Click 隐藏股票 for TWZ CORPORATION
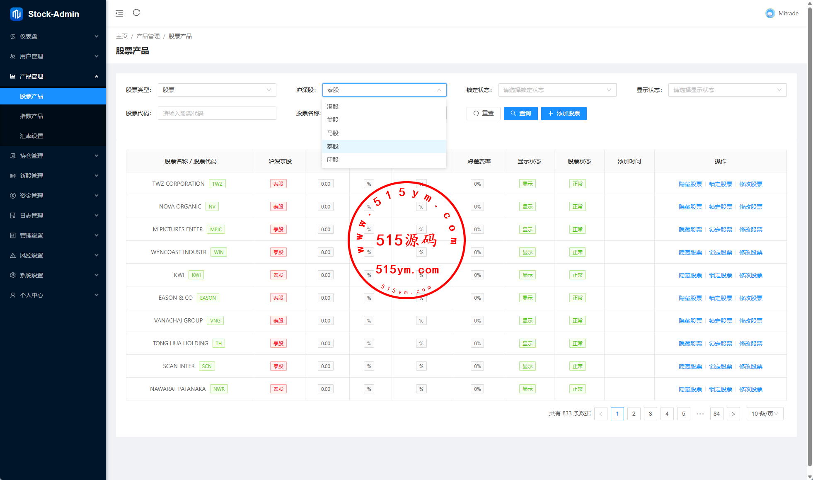This screenshot has height=480, width=813. (690, 184)
